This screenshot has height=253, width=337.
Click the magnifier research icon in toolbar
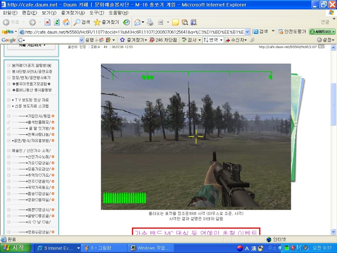coord(185,22)
